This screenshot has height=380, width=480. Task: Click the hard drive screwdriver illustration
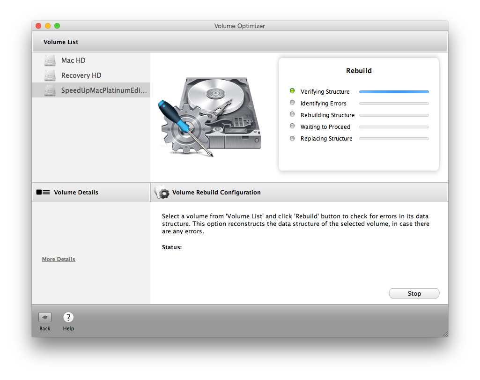pos(210,117)
